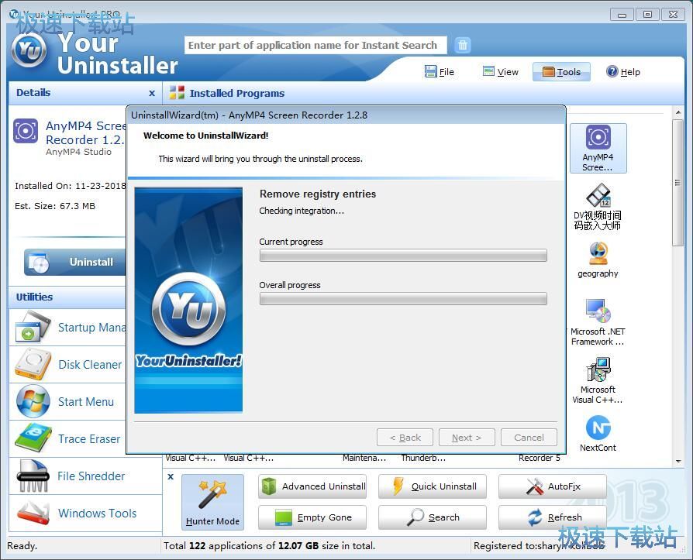Viewport: 693px width, 560px height.
Task: Open Trace Eraser utility
Action: tap(68, 438)
